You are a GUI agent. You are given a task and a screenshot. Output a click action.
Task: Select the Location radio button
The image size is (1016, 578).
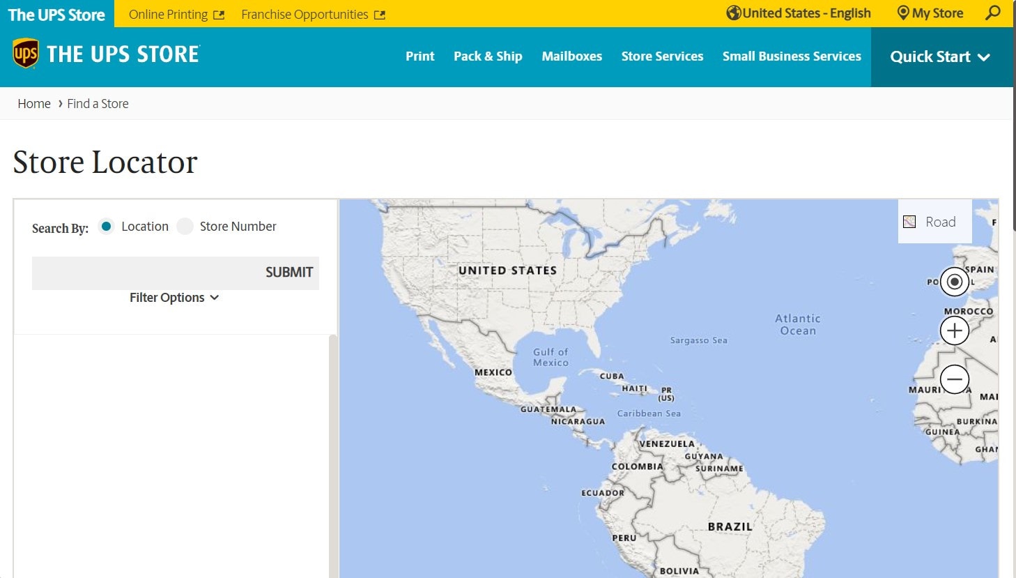tap(106, 226)
